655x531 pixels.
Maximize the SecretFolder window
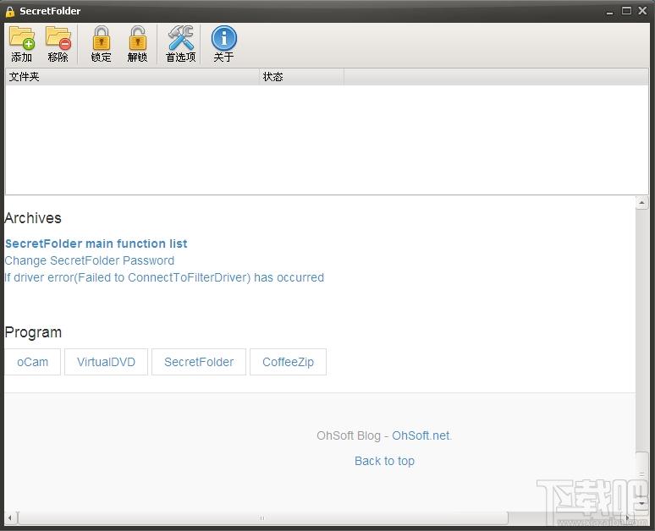[626, 11]
